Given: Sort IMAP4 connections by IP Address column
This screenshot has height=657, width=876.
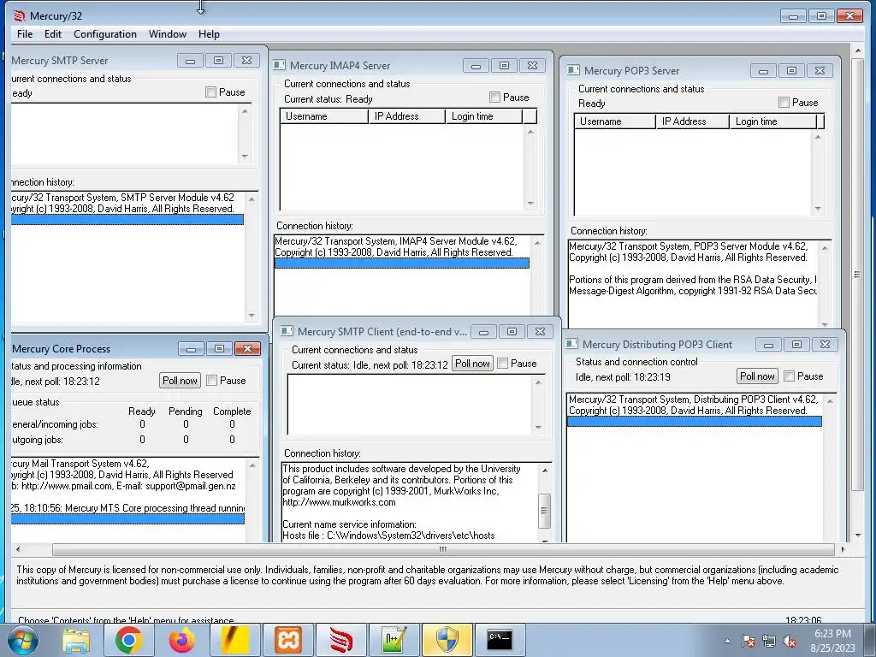Looking at the screenshot, I should coord(407,116).
